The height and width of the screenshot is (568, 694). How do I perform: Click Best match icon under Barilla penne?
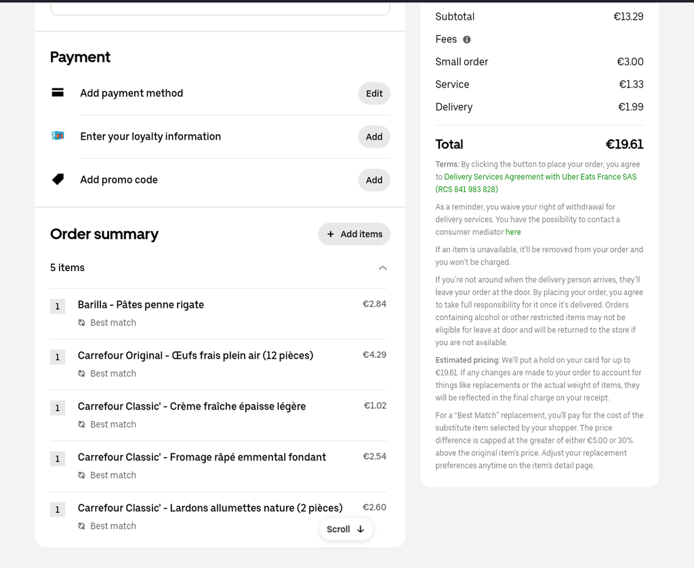click(82, 323)
